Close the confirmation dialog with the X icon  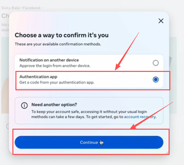click(161, 21)
